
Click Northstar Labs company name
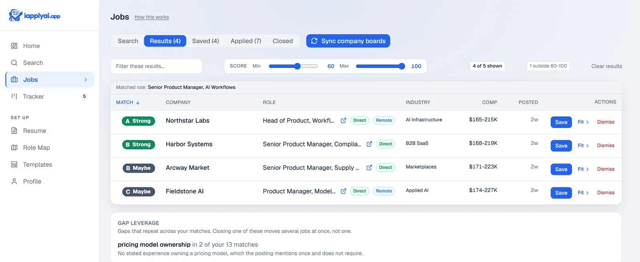click(x=188, y=120)
